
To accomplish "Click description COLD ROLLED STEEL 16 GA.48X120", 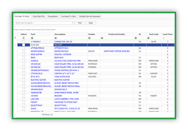I will [69, 64].
